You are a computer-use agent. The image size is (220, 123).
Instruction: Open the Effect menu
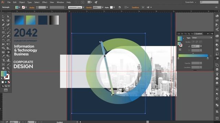[45, 2]
